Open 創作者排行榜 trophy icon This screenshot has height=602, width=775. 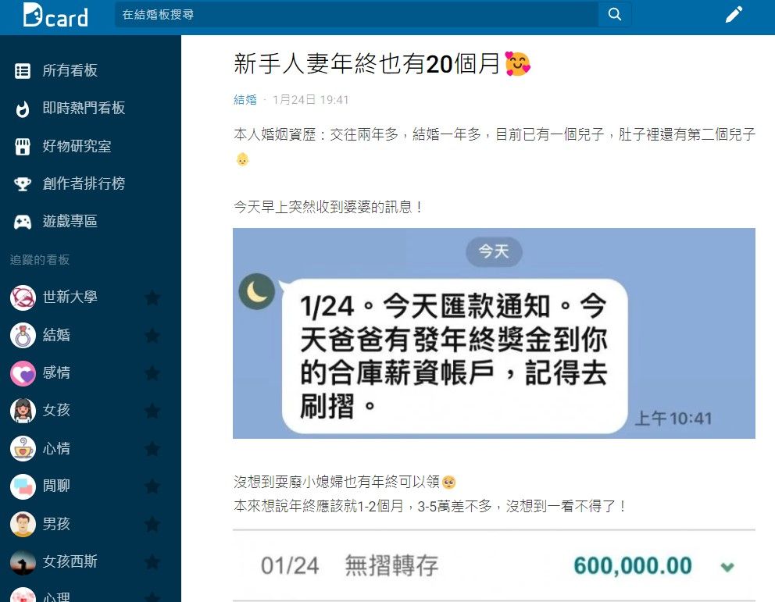pos(22,183)
